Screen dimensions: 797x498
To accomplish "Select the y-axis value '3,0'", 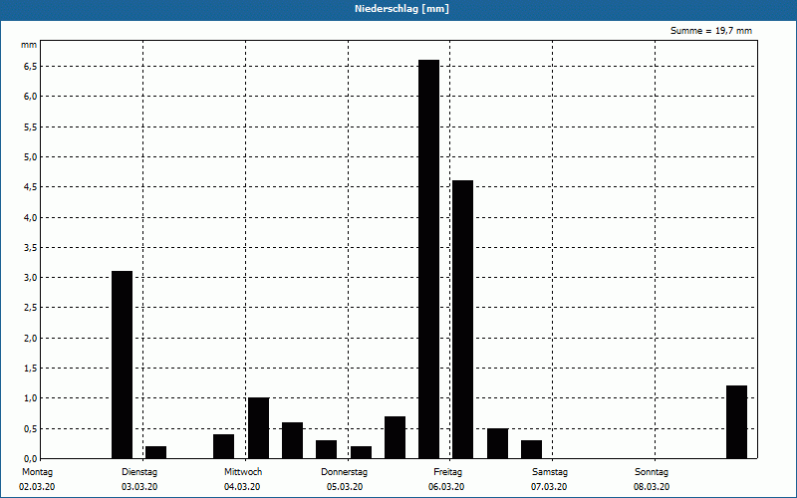I will [31, 278].
